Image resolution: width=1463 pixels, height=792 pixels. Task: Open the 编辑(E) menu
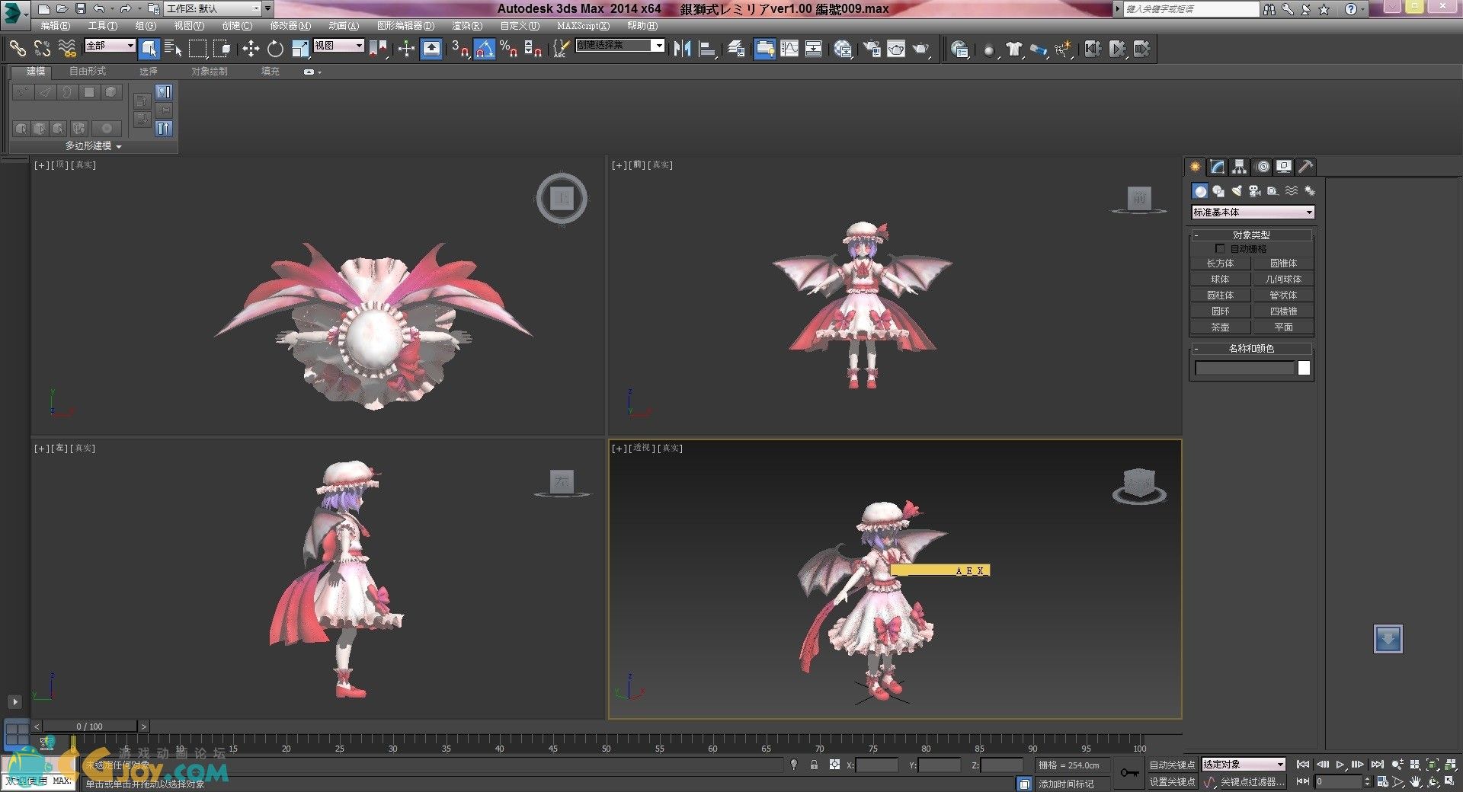pos(55,26)
